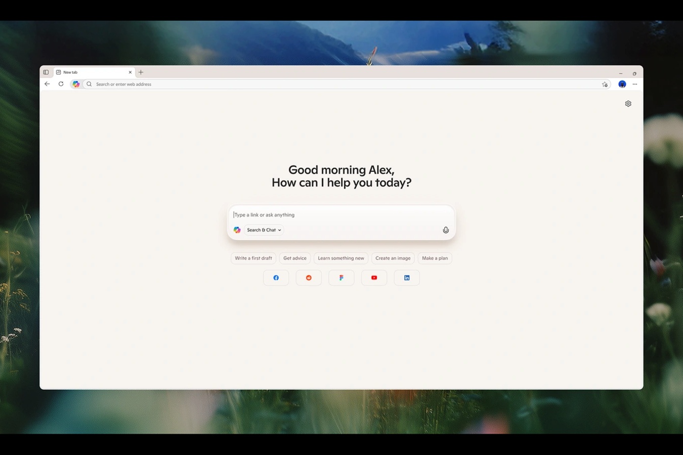Minimize the browser window
This screenshot has width=683, height=455.
621,74
